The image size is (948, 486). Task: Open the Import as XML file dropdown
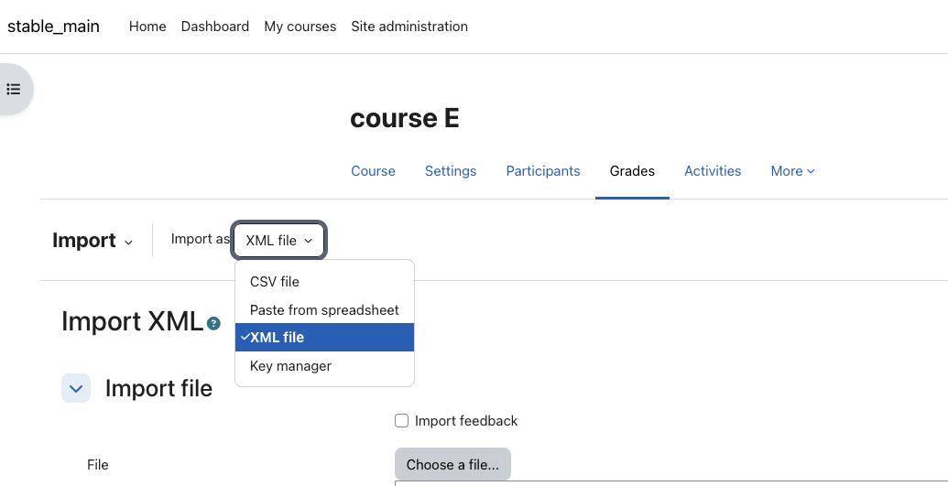click(278, 241)
